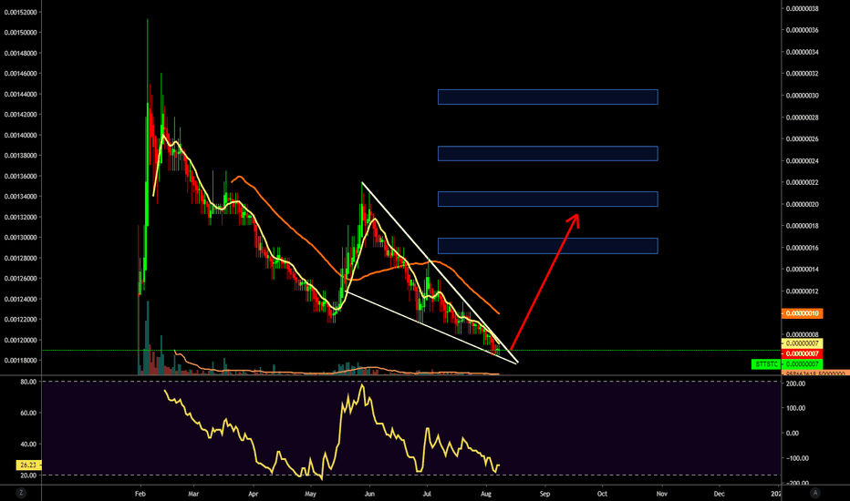
Task: Click the Sep label on the time axis
Action: tap(544, 494)
